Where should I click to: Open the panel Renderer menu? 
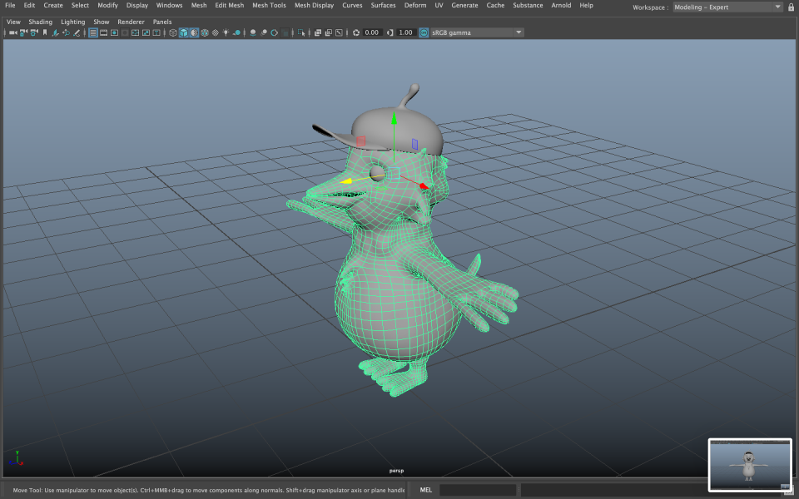(131, 22)
